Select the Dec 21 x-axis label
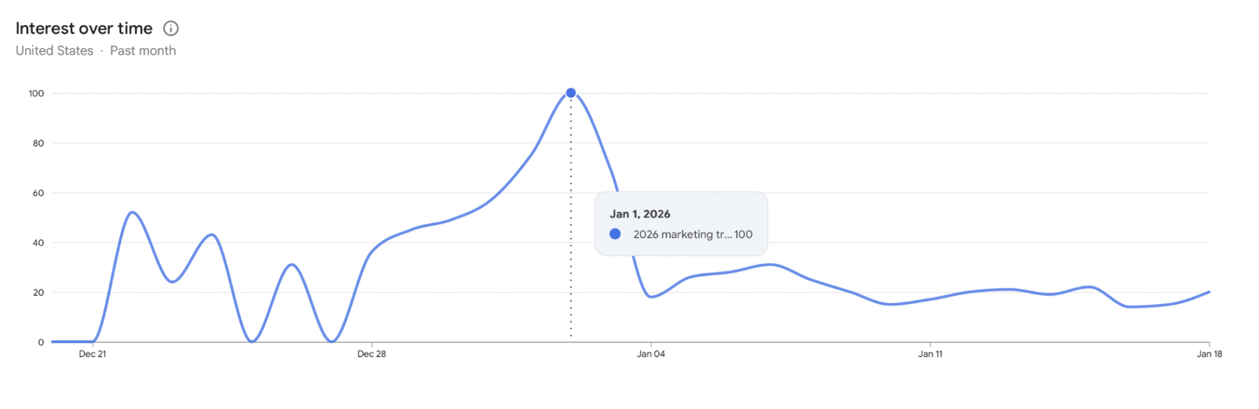This screenshot has width=1259, height=409. [x=92, y=354]
